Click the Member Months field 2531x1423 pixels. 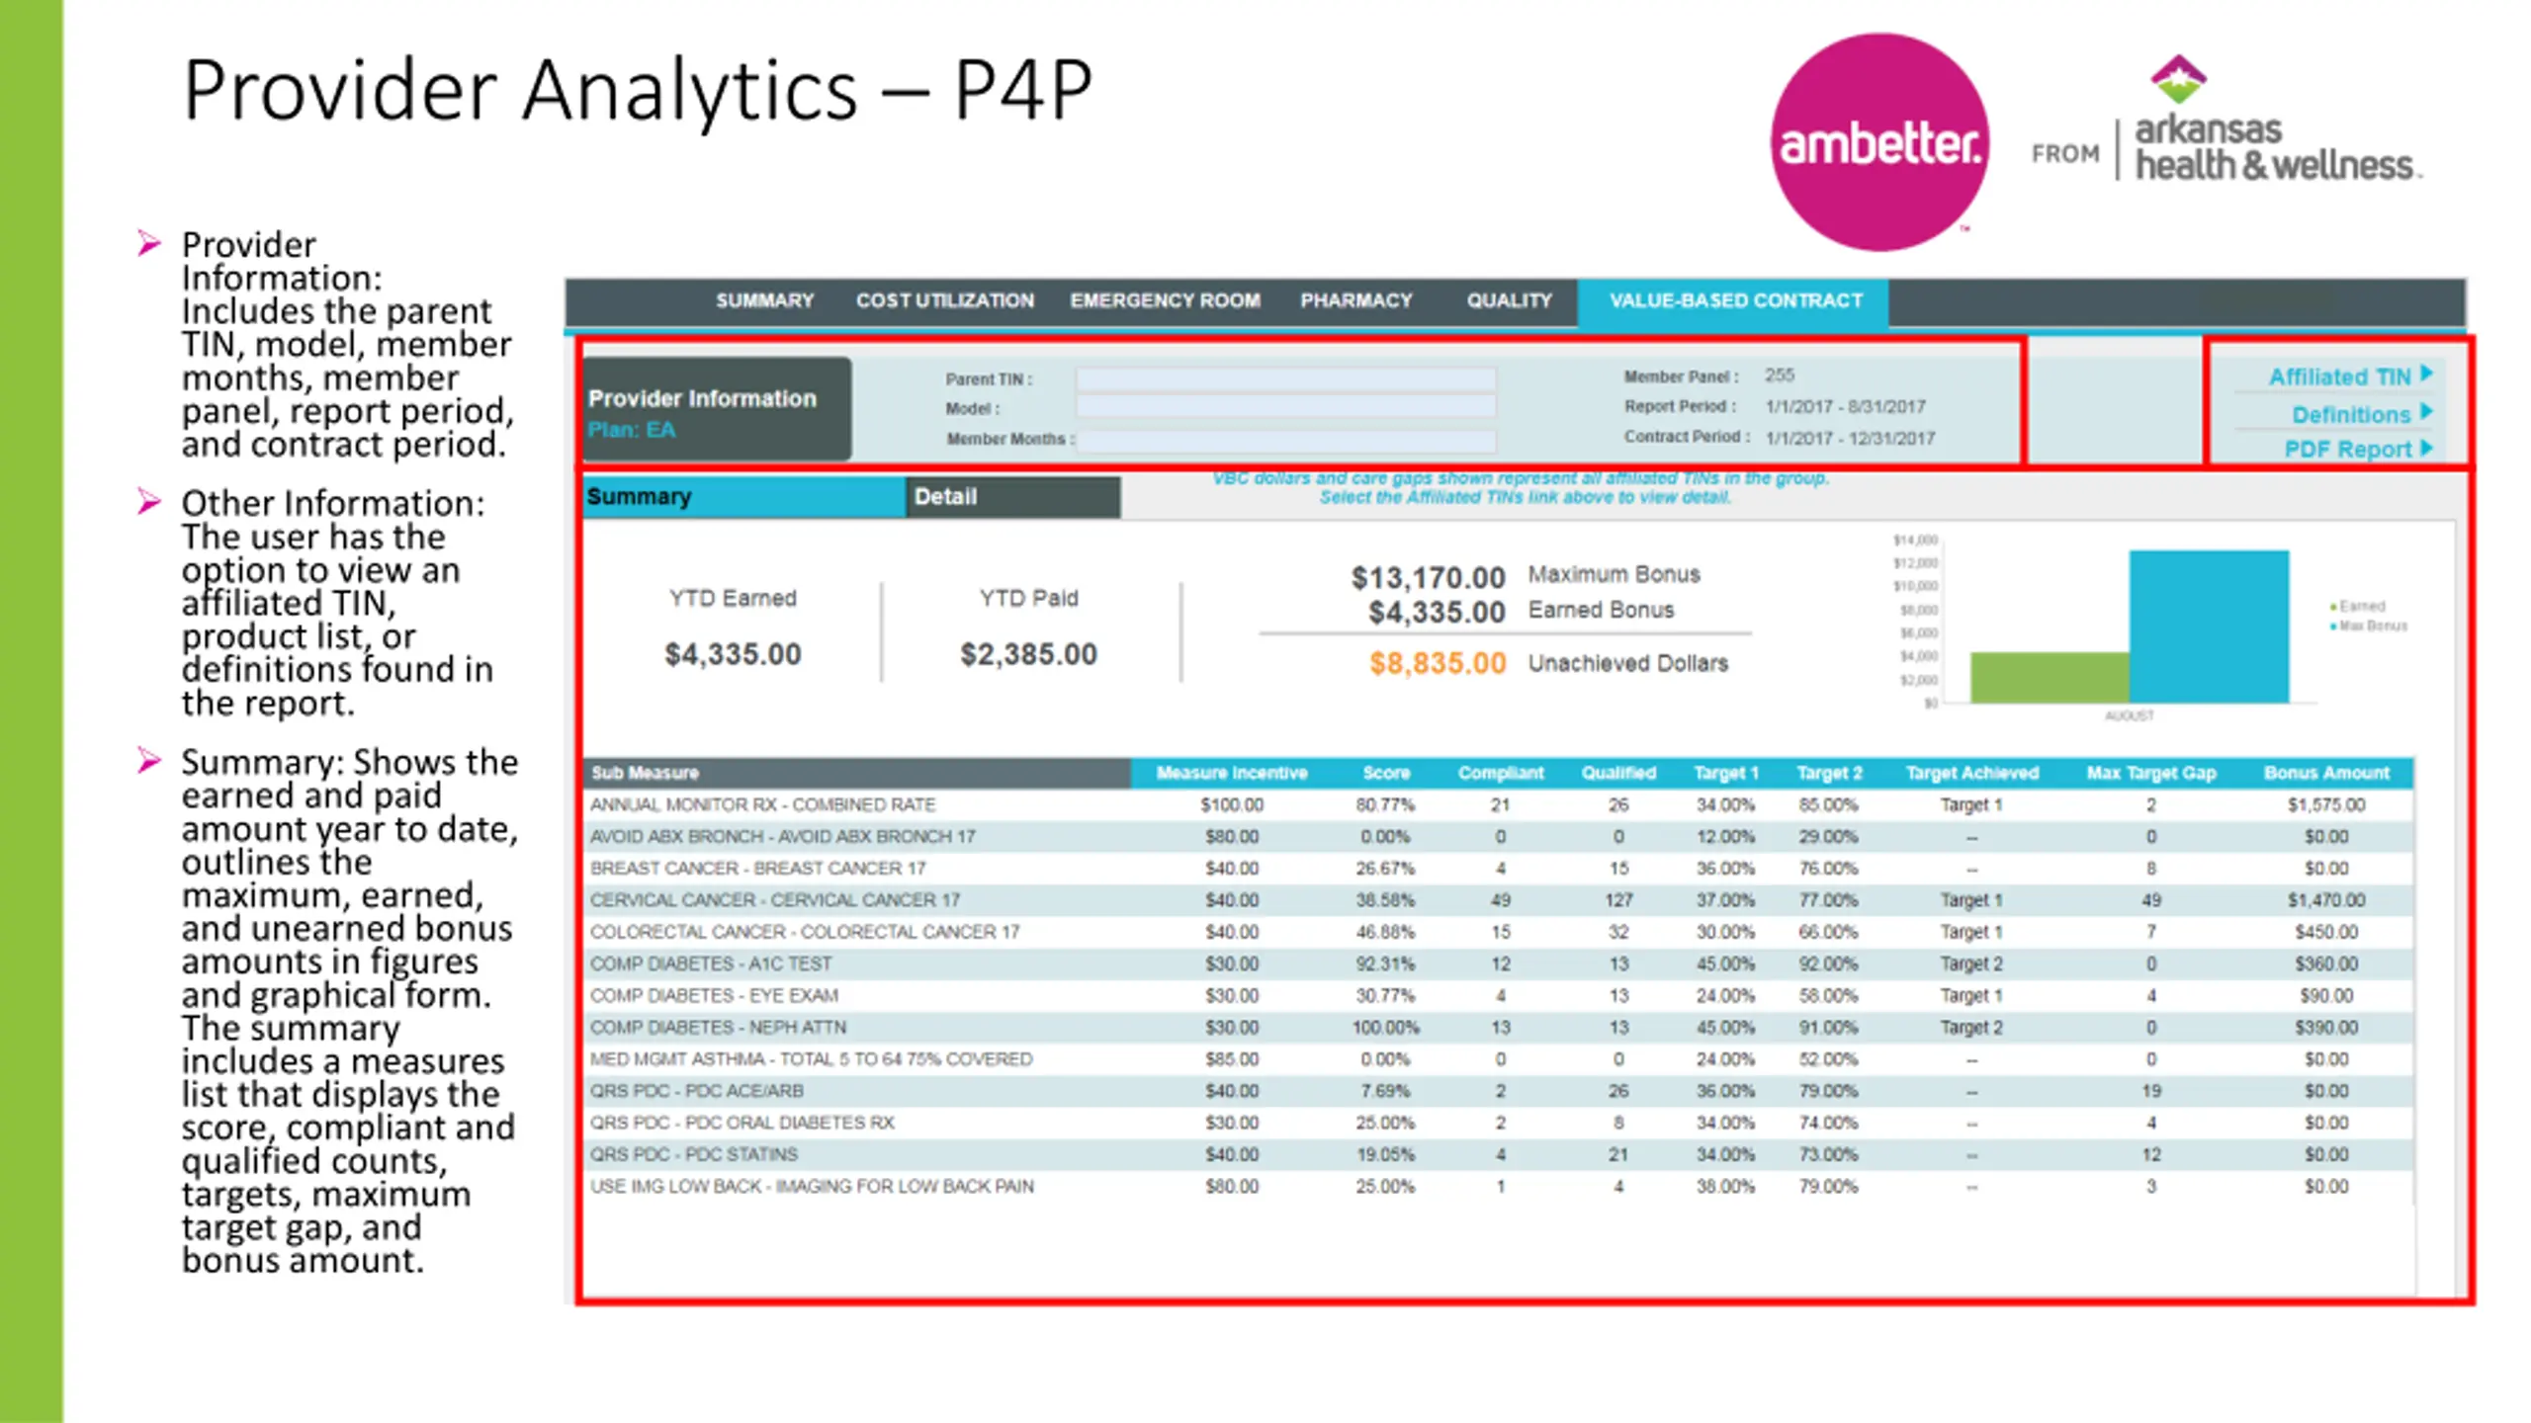pyautogui.click(x=1285, y=440)
